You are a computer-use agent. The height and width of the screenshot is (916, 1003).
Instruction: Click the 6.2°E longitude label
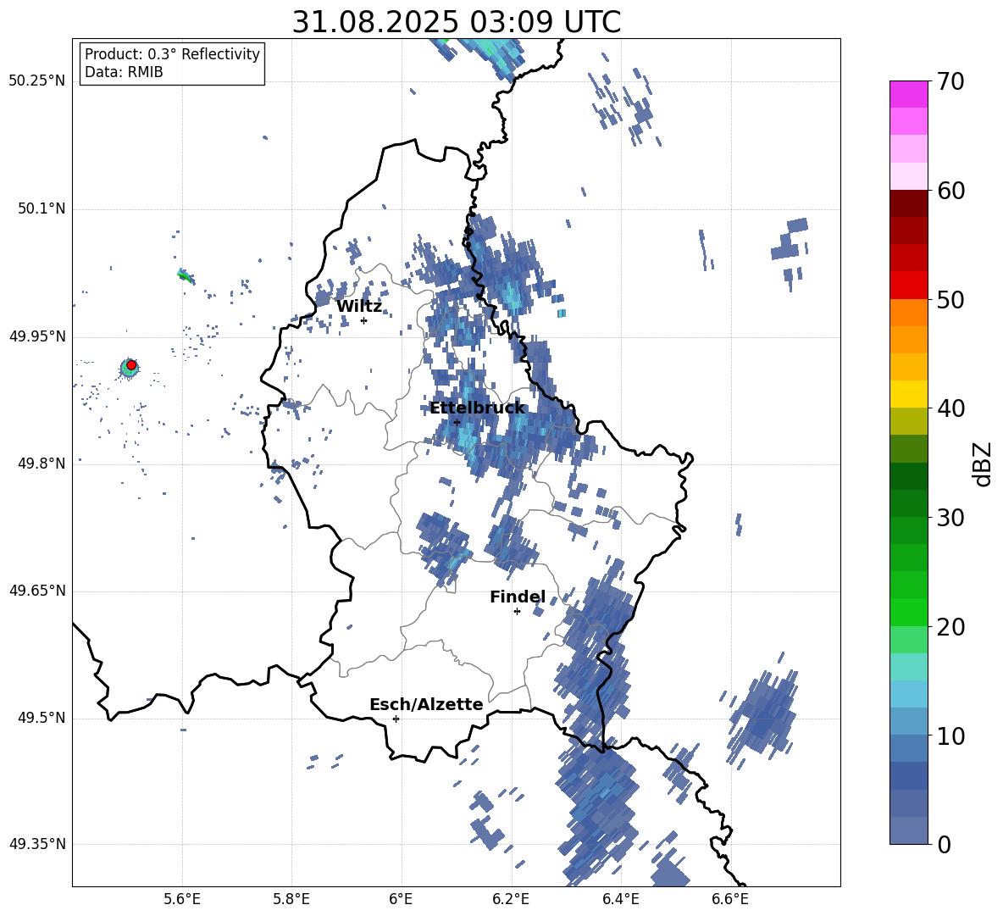click(x=511, y=899)
